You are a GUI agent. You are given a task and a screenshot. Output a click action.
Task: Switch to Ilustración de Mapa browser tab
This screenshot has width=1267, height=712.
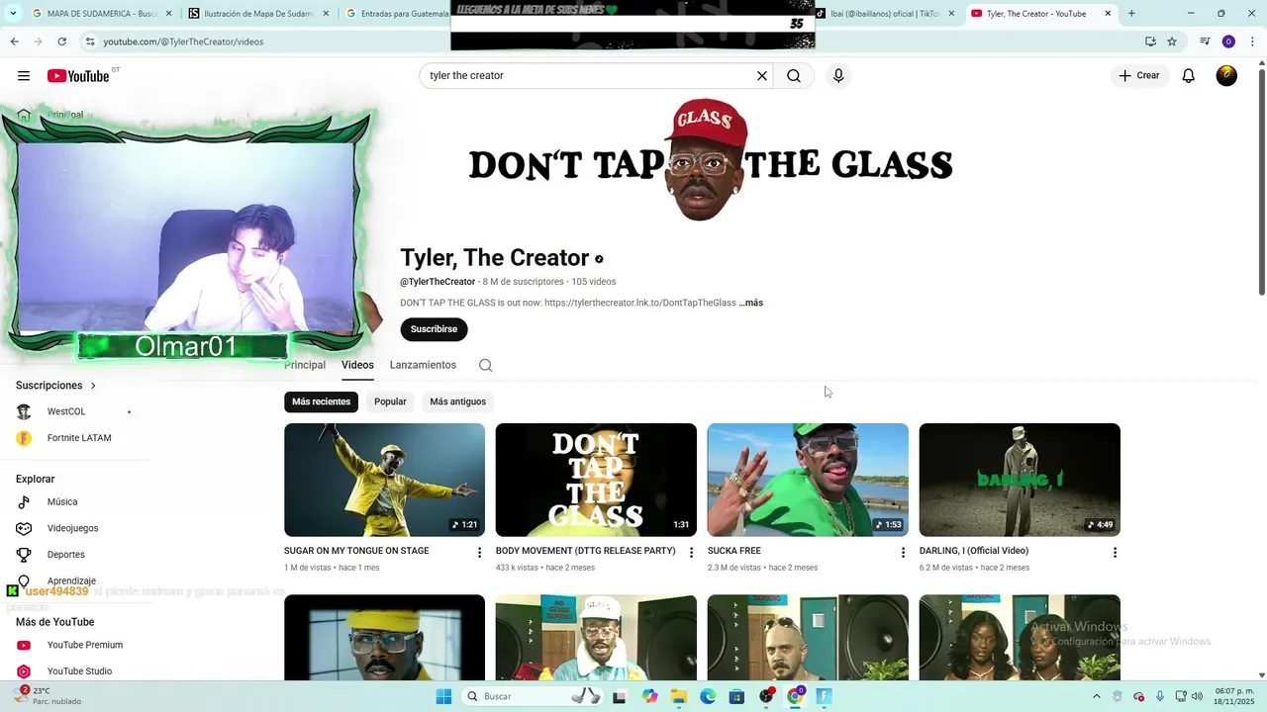pyautogui.click(x=259, y=14)
